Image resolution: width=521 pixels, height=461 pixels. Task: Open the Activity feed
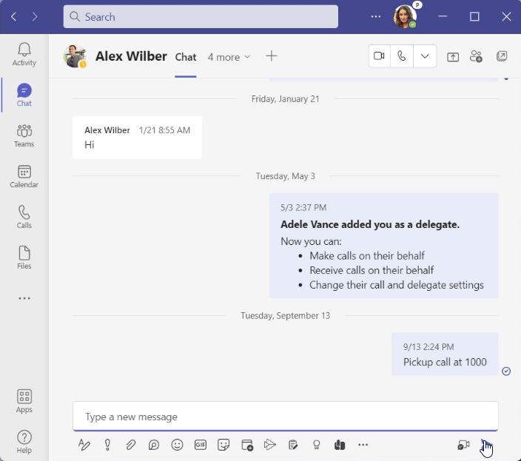24,55
